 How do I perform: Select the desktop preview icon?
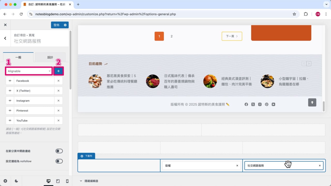pos(48,181)
